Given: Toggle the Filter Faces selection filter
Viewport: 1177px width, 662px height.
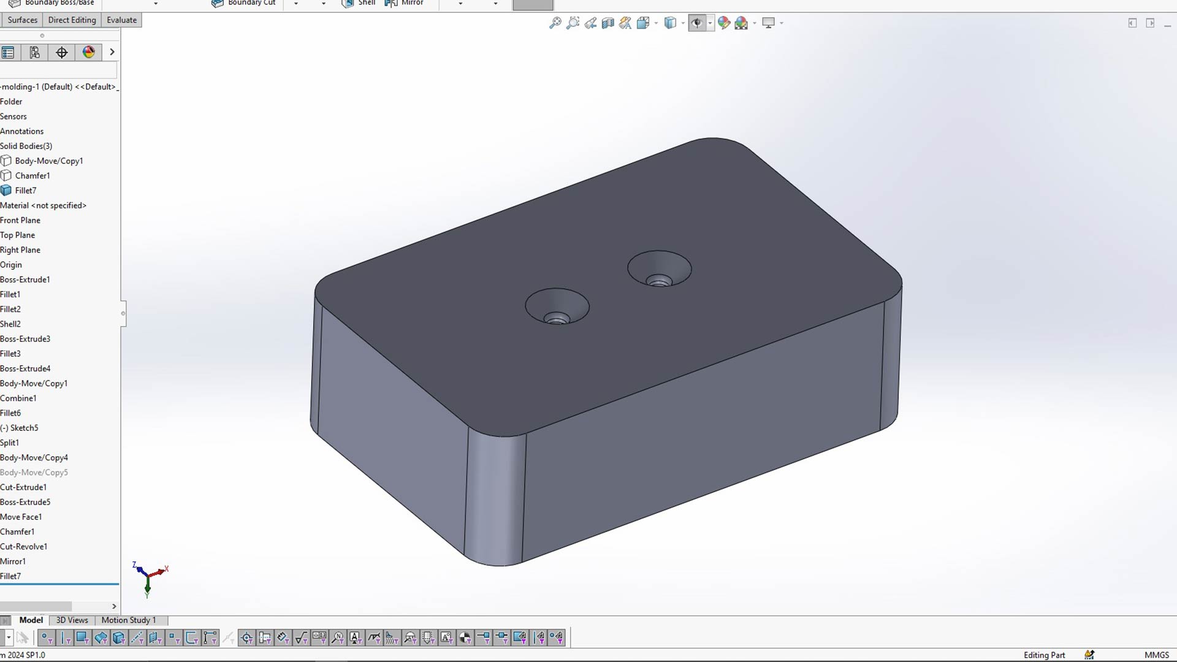Looking at the screenshot, I should (x=82, y=638).
